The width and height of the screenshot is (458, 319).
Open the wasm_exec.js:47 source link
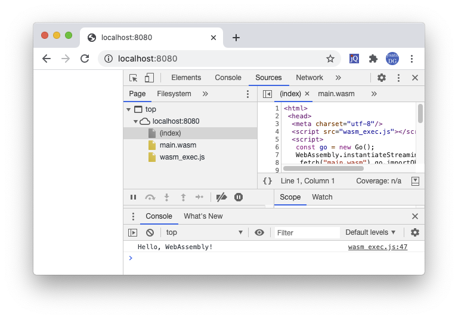377,247
